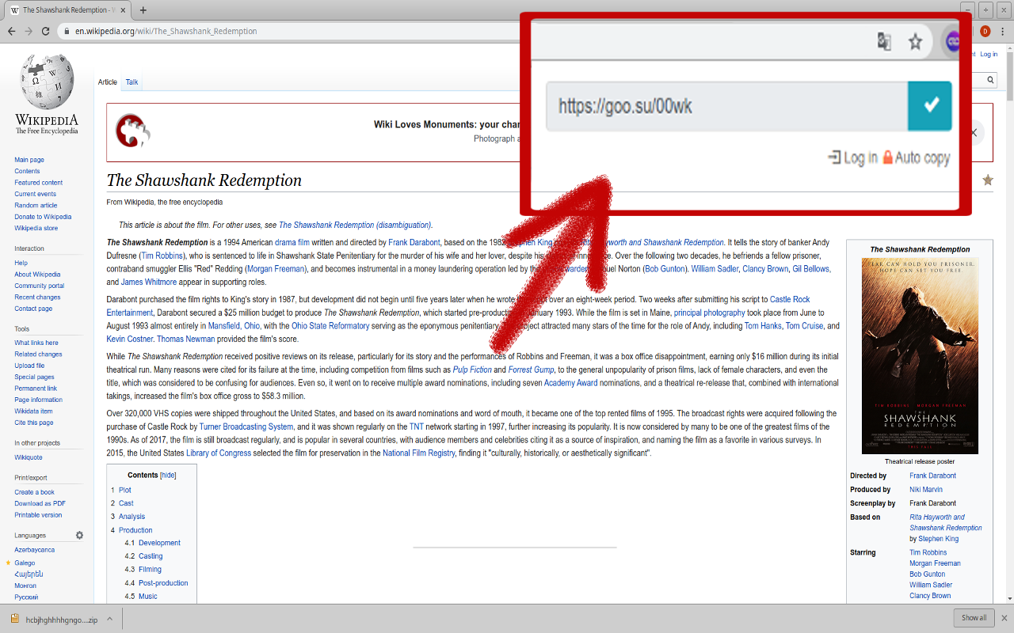
Task: Click the browser forward arrow
Action: (29, 31)
